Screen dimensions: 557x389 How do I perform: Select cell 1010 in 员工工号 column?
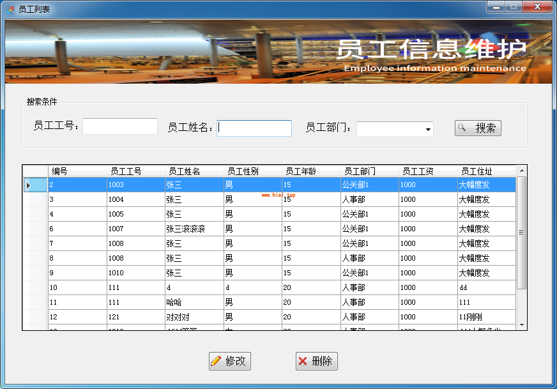[x=135, y=273]
